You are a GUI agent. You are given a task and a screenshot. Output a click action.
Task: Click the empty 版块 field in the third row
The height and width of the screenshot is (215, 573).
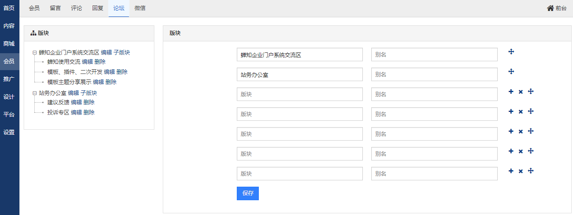coord(299,94)
